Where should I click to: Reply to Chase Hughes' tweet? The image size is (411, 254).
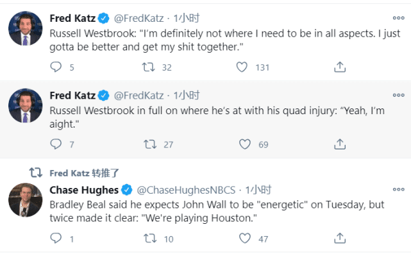coord(56,238)
